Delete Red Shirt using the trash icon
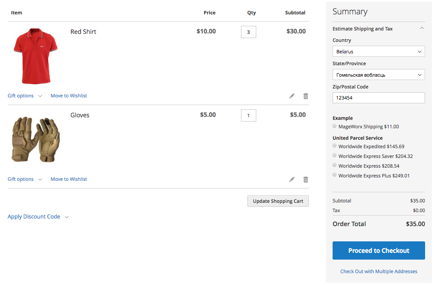This screenshot has height=285, width=434. click(x=305, y=96)
